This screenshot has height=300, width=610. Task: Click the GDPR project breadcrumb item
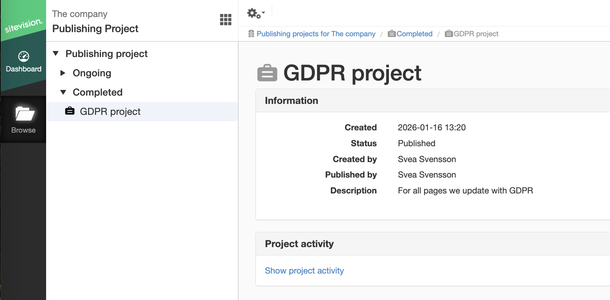(476, 34)
